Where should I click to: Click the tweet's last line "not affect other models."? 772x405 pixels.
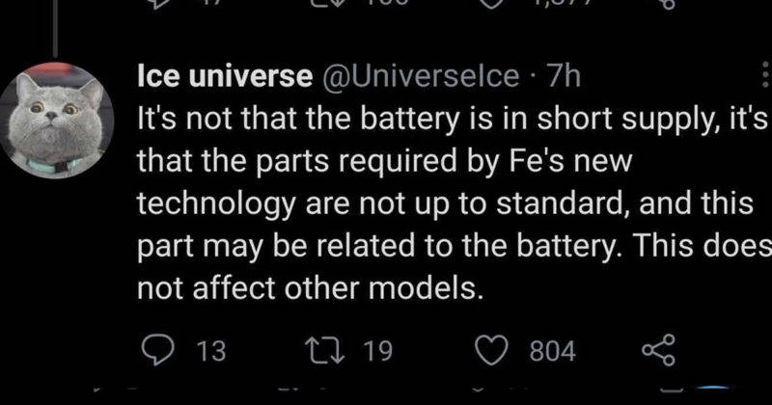tap(309, 287)
